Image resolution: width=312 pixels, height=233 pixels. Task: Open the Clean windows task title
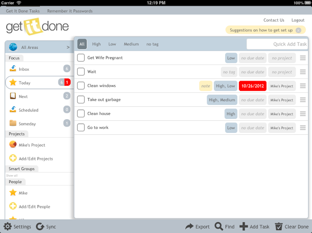[102, 86]
